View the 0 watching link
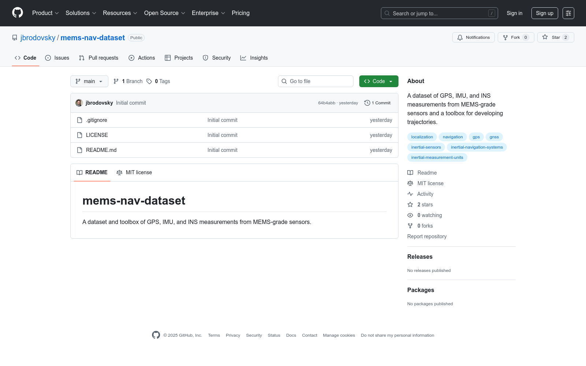The width and height of the screenshot is (586, 366). (425, 215)
